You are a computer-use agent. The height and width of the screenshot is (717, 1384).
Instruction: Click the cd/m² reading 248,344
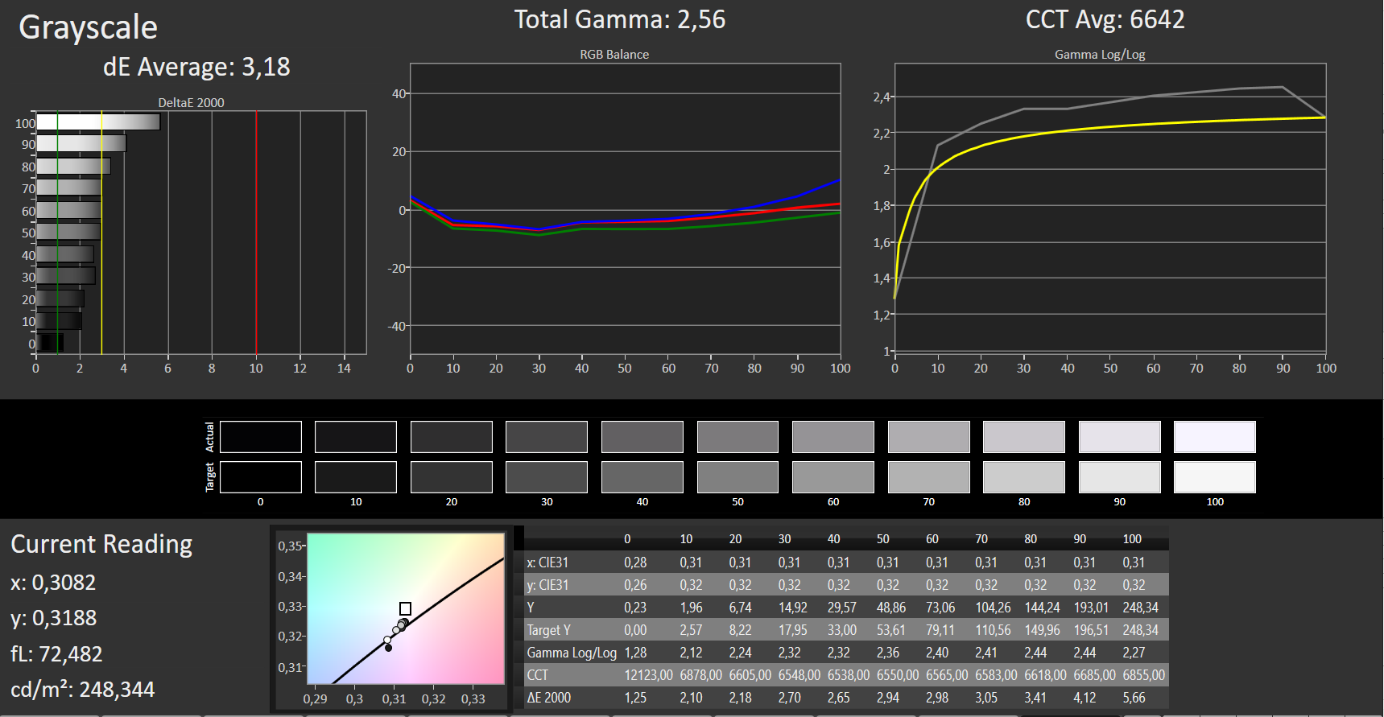(x=82, y=690)
